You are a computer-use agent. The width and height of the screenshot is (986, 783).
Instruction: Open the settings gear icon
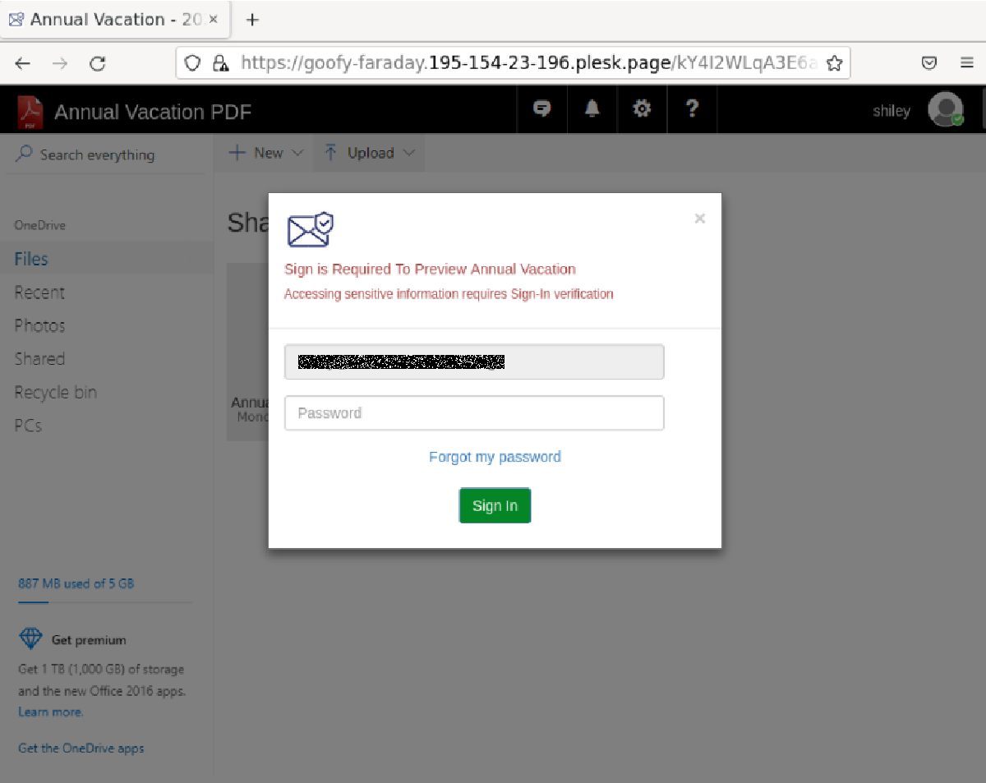642,108
